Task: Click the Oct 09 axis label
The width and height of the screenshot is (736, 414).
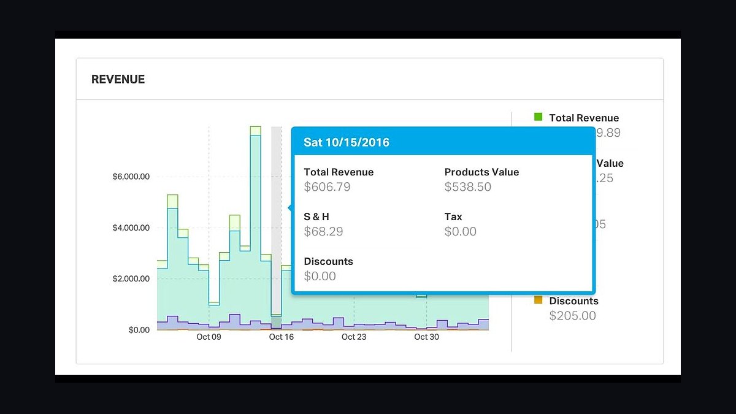Action: 209,337
